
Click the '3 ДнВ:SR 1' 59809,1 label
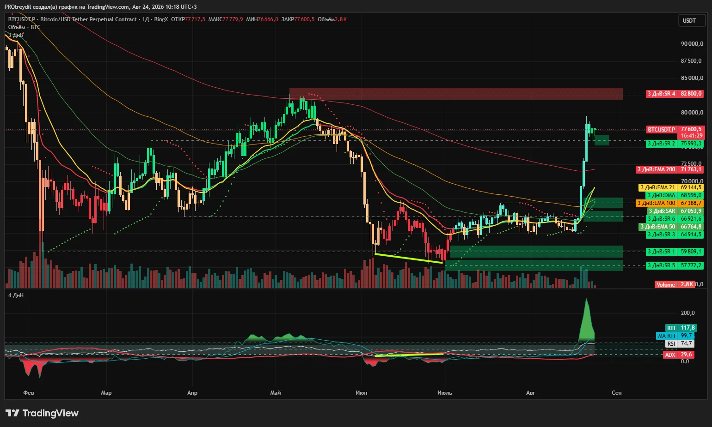point(675,252)
